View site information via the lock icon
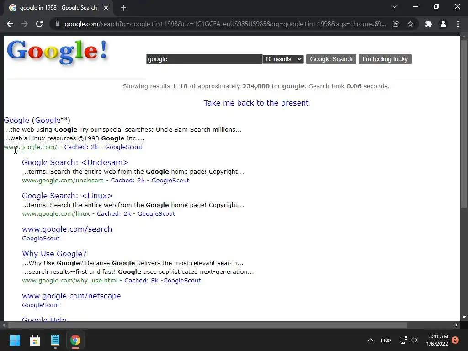 58,24
